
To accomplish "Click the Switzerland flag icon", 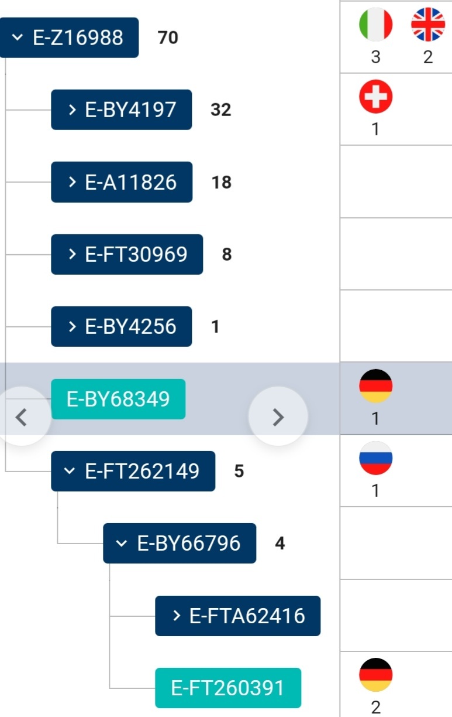I will point(375,97).
